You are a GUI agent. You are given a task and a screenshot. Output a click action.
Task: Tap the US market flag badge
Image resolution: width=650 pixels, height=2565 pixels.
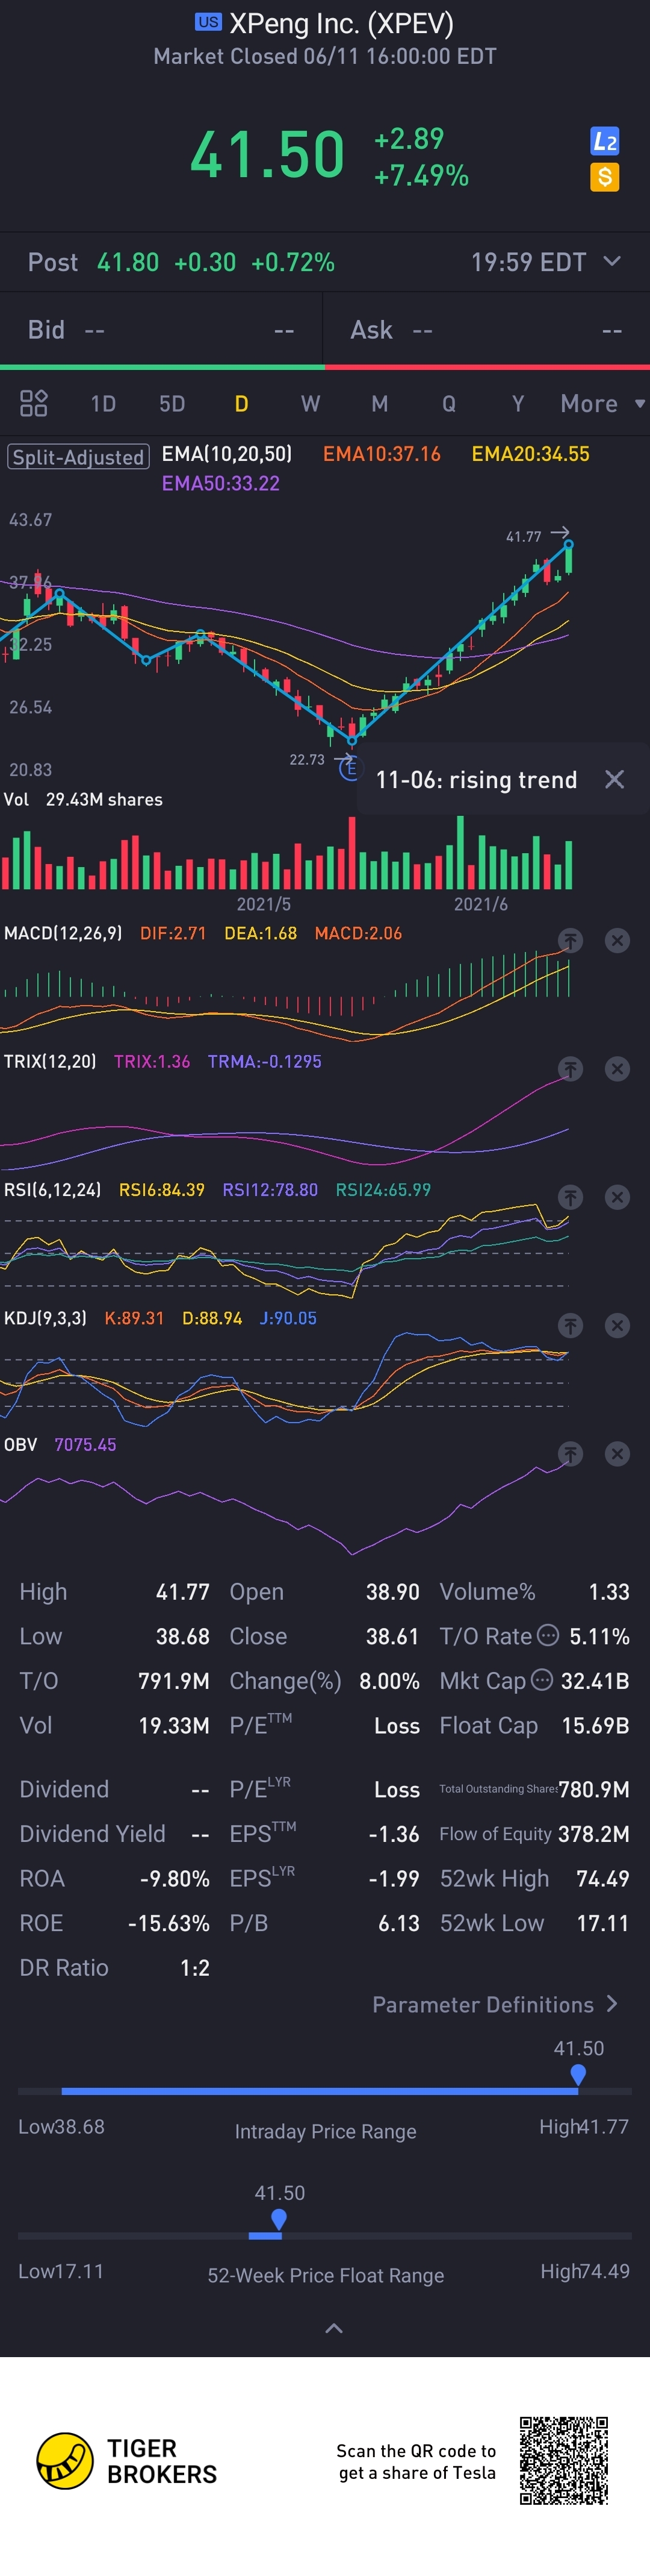click(208, 22)
